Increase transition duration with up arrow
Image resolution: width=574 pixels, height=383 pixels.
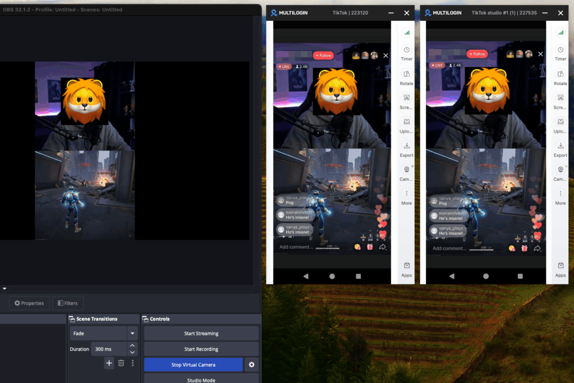click(x=132, y=345)
